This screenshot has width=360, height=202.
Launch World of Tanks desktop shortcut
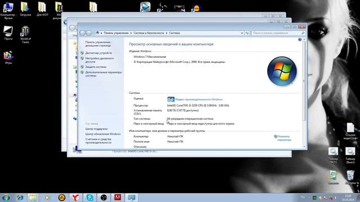pyautogui.click(x=25, y=34)
